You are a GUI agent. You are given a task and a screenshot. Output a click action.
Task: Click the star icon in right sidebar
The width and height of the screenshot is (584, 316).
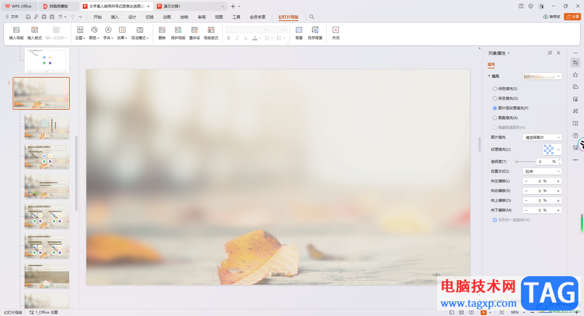575,75
